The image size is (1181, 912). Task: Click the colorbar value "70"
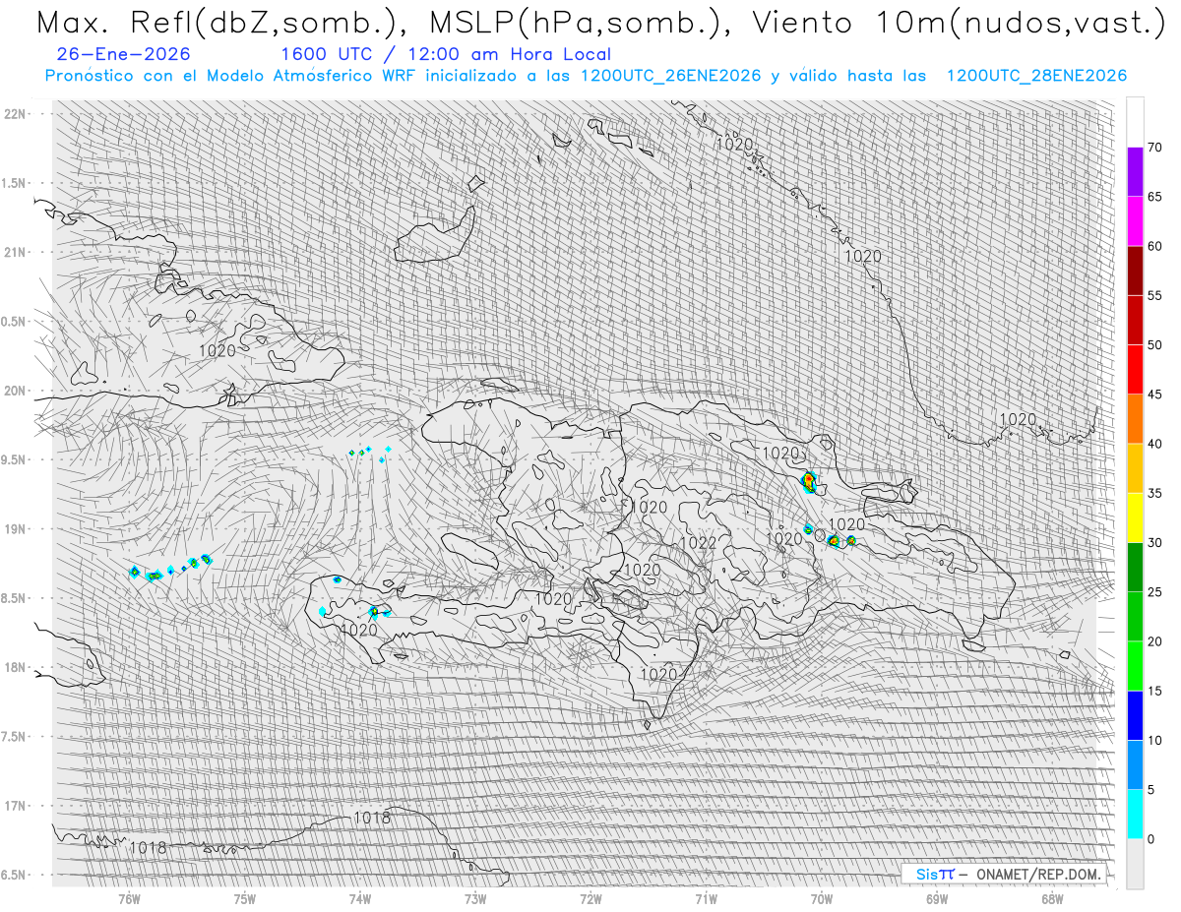click(x=1155, y=148)
